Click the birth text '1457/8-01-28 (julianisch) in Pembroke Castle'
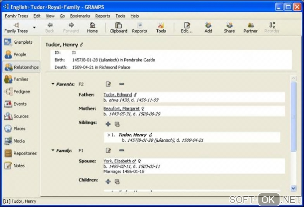 tap(114, 60)
